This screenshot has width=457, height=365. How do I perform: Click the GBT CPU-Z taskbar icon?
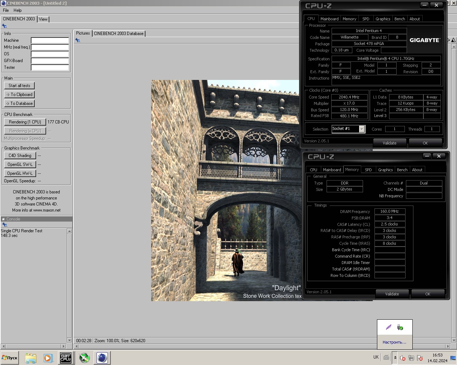65,358
